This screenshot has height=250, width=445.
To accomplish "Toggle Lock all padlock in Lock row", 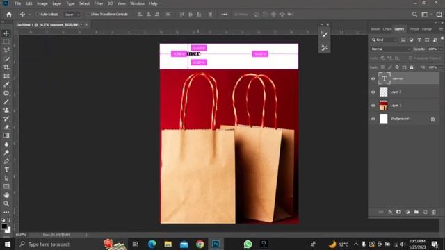I will pyautogui.click(x=412, y=67).
